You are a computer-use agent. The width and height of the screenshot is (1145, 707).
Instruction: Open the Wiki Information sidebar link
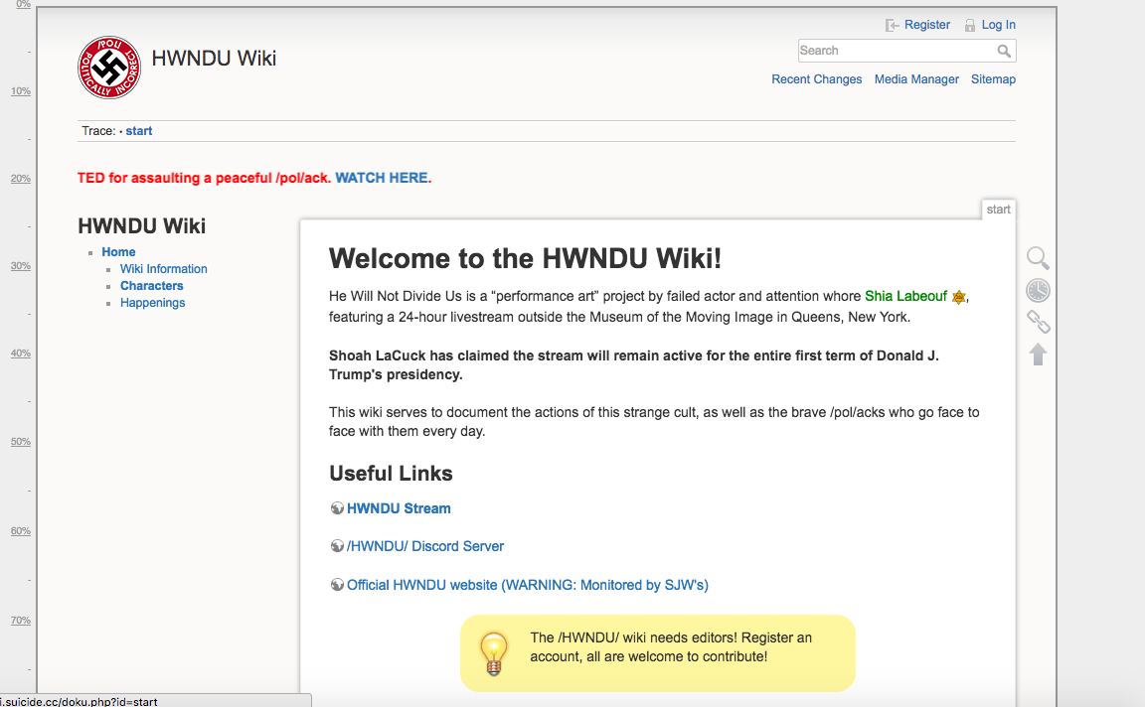point(163,269)
